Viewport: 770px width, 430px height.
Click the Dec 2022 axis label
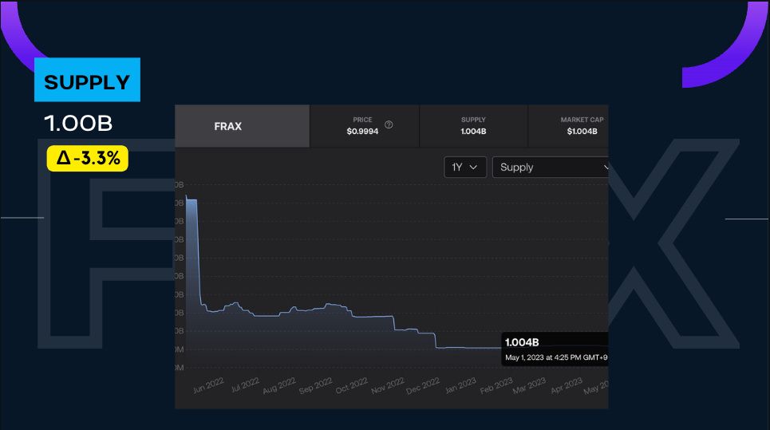pos(424,387)
